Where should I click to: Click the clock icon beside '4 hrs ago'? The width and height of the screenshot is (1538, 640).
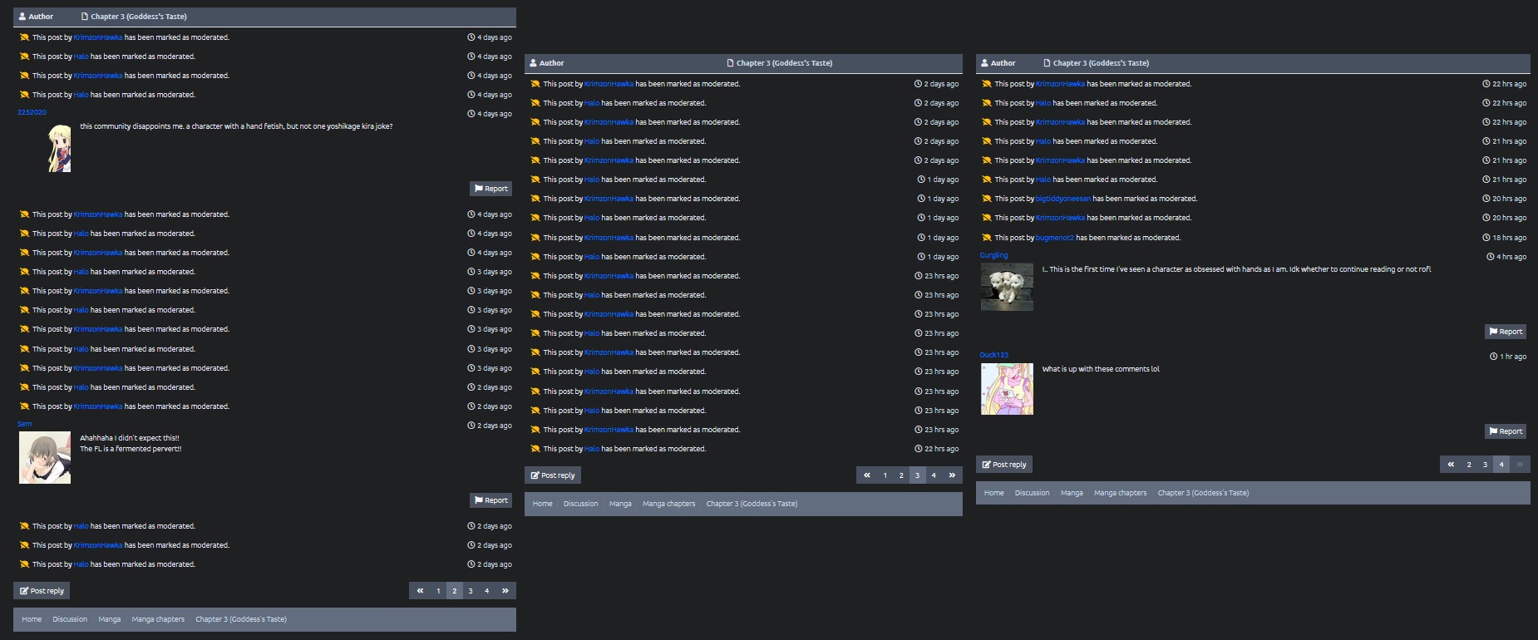pos(1490,257)
